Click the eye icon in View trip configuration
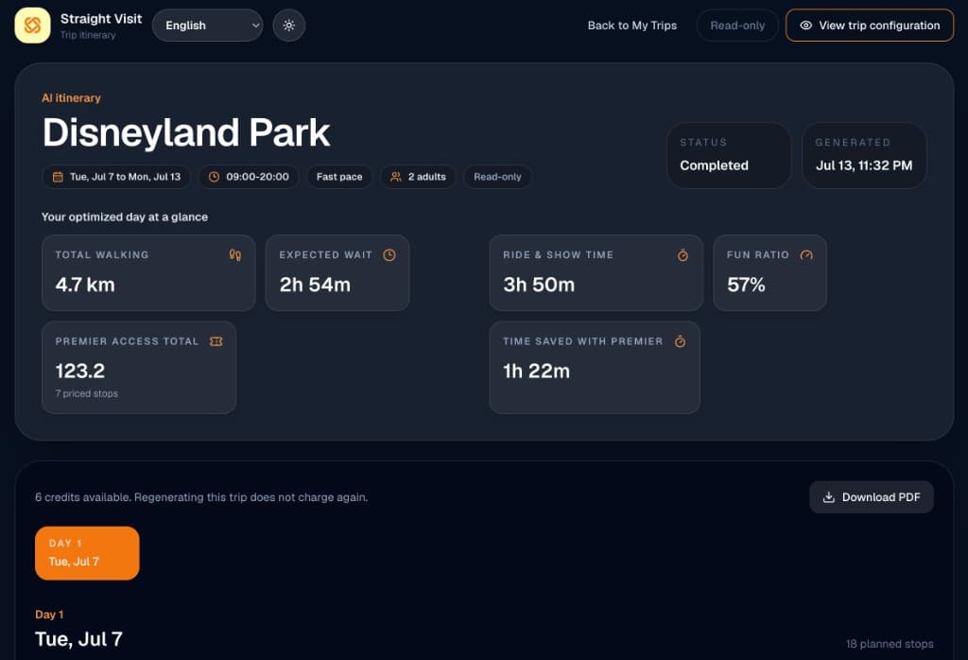Image resolution: width=968 pixels, height=660 pixels. [x=805, y=26]
